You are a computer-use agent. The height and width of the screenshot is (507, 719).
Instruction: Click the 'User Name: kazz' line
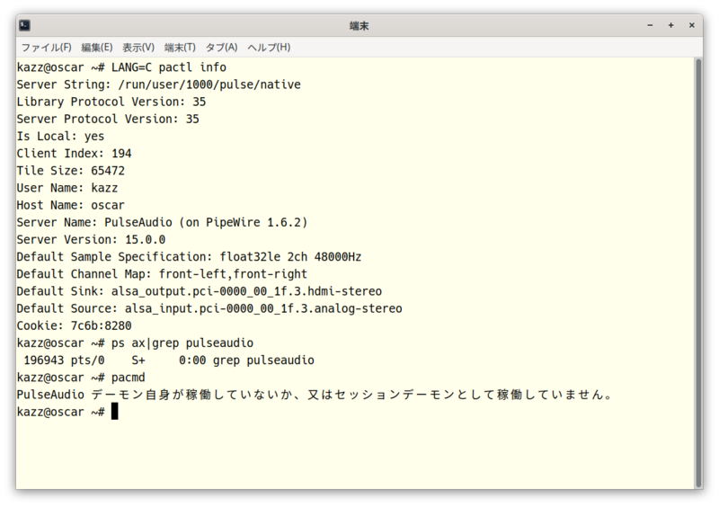coord(67,188)
